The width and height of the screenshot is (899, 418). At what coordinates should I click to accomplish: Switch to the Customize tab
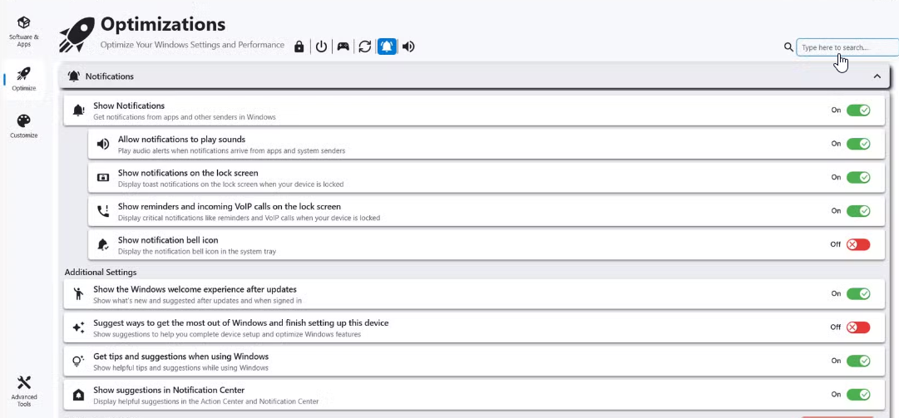click(23, 126)
